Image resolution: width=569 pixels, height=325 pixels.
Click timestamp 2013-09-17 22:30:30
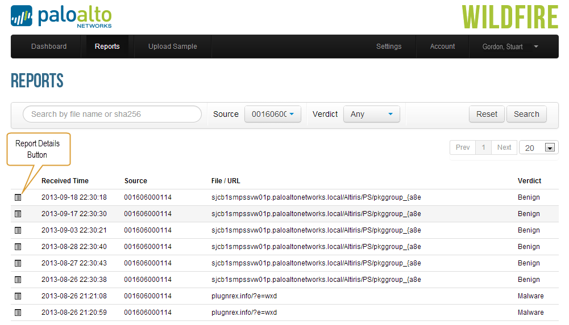point(74,214)
